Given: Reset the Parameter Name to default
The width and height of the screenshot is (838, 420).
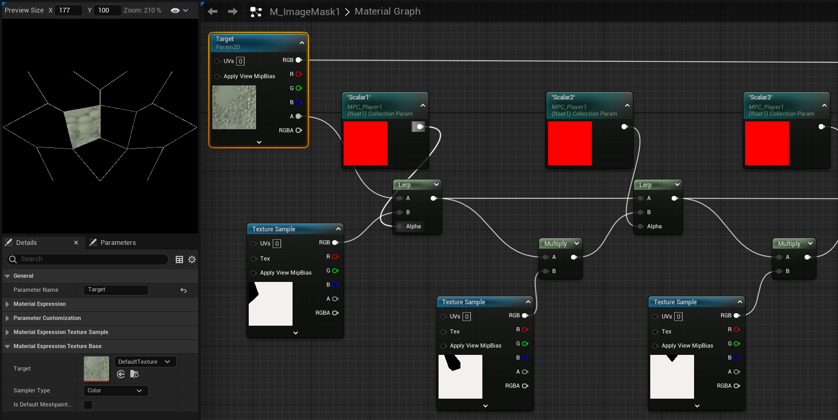Looking at the screenshot, I should tap(184, 290).
